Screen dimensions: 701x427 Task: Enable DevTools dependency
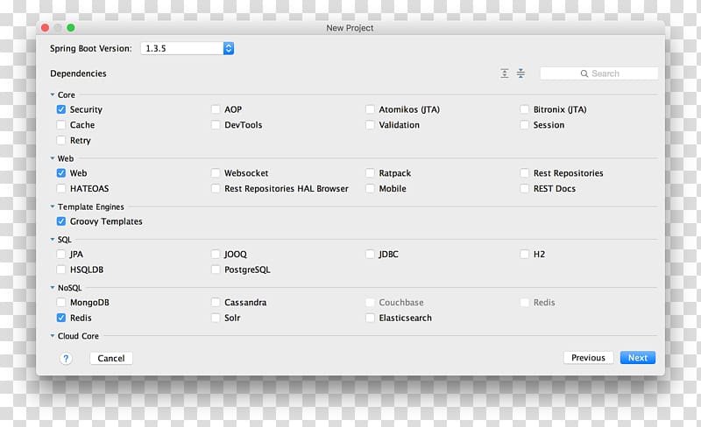[216, 124]
